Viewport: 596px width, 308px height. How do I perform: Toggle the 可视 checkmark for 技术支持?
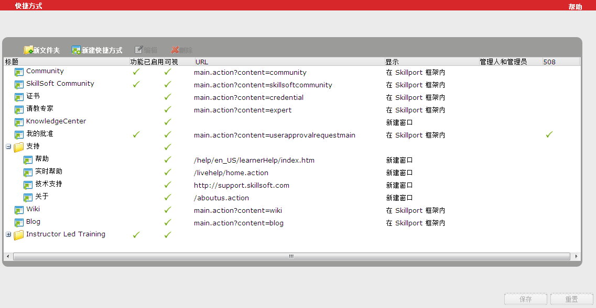coord(167,185)
